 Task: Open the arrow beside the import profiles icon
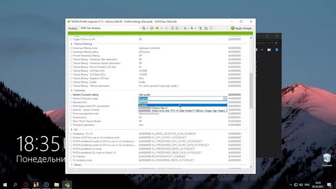pyautogui.click(x=195, y=28)
